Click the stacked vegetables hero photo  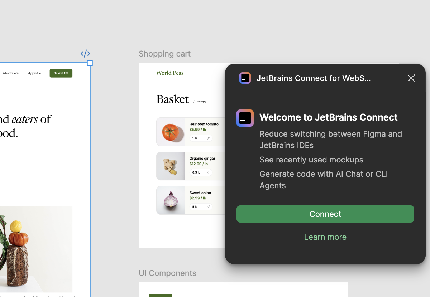[x=36, y=249]
